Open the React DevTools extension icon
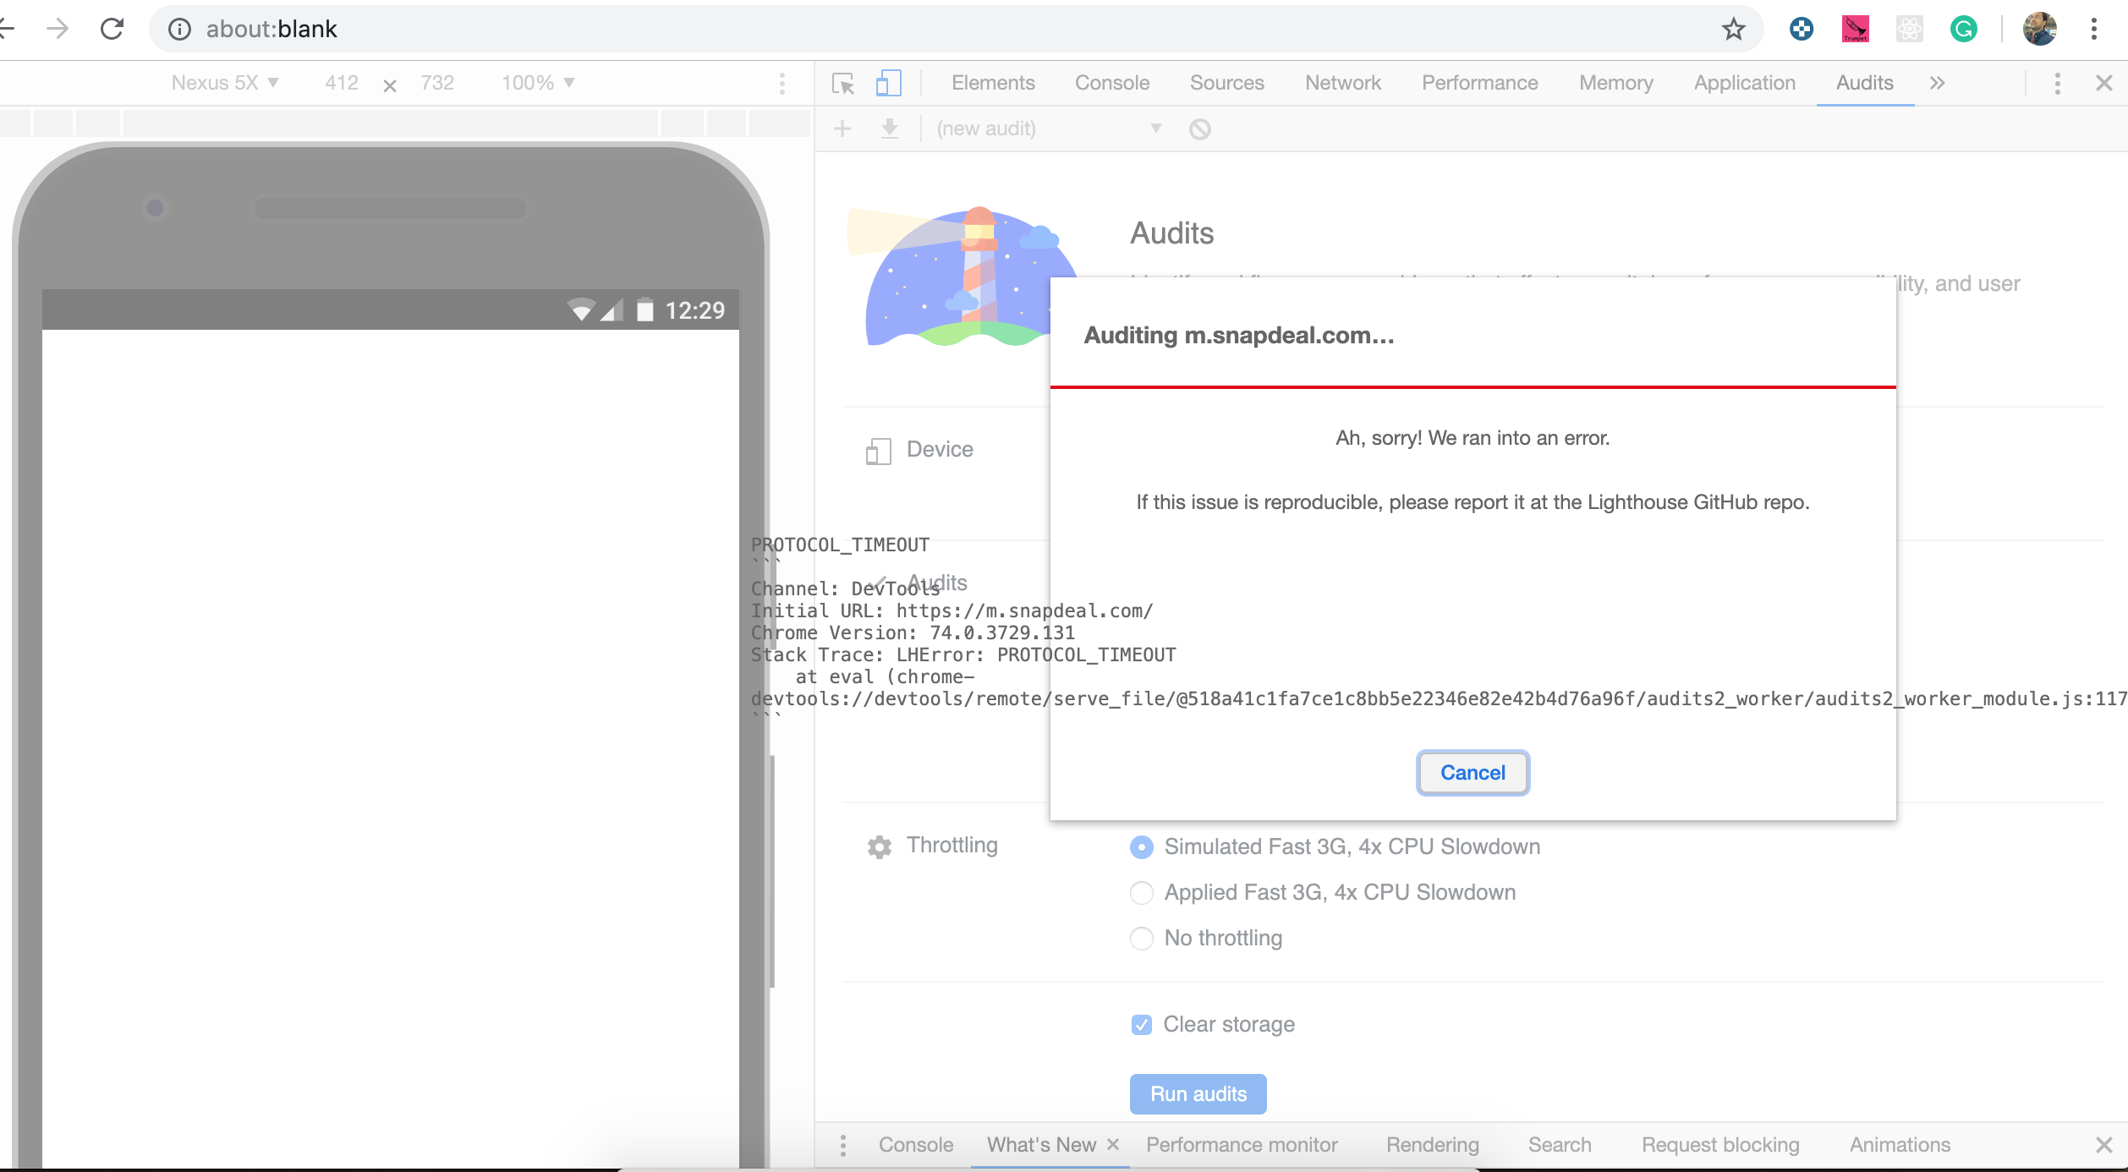The height and width of the screenshot is (1172, 2128). (1909, 30)
